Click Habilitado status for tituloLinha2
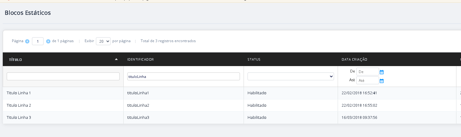This screenshot has height=137, width=461. tap(257, 105)
